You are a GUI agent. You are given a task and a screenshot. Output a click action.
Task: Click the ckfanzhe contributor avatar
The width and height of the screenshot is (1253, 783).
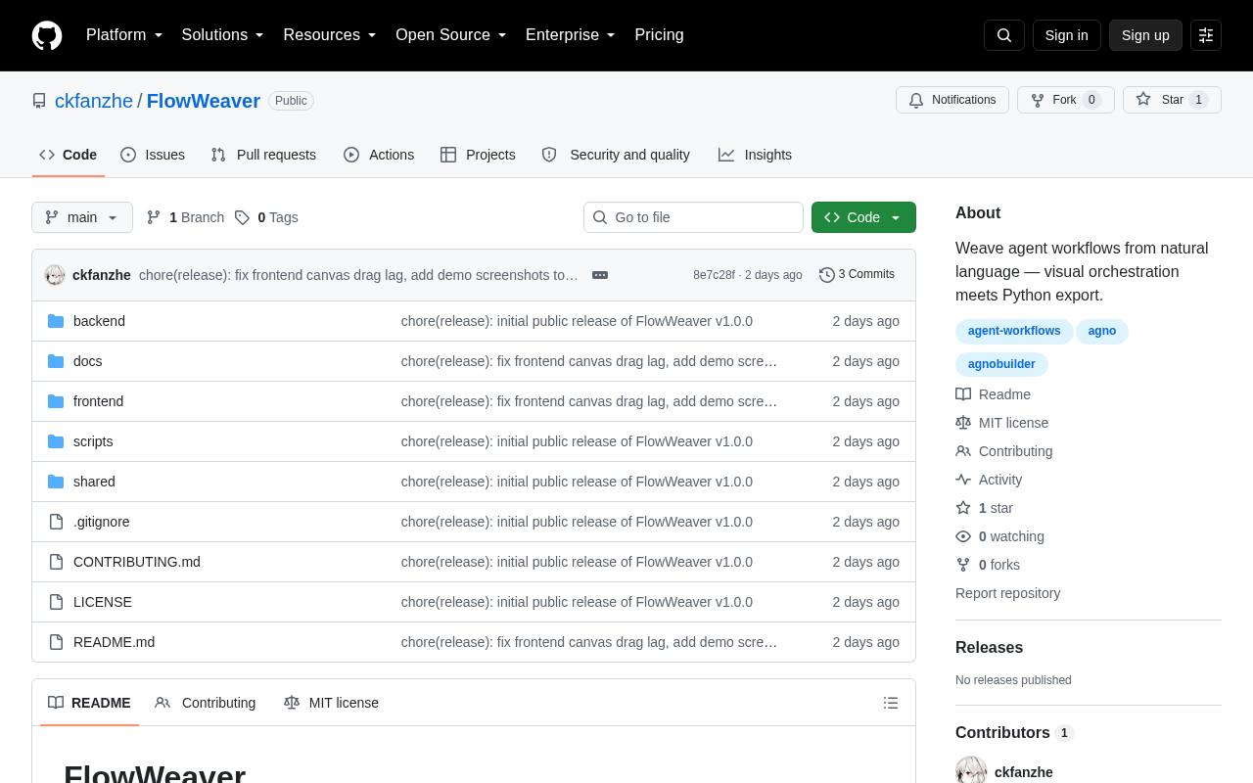tap(971, 771)
